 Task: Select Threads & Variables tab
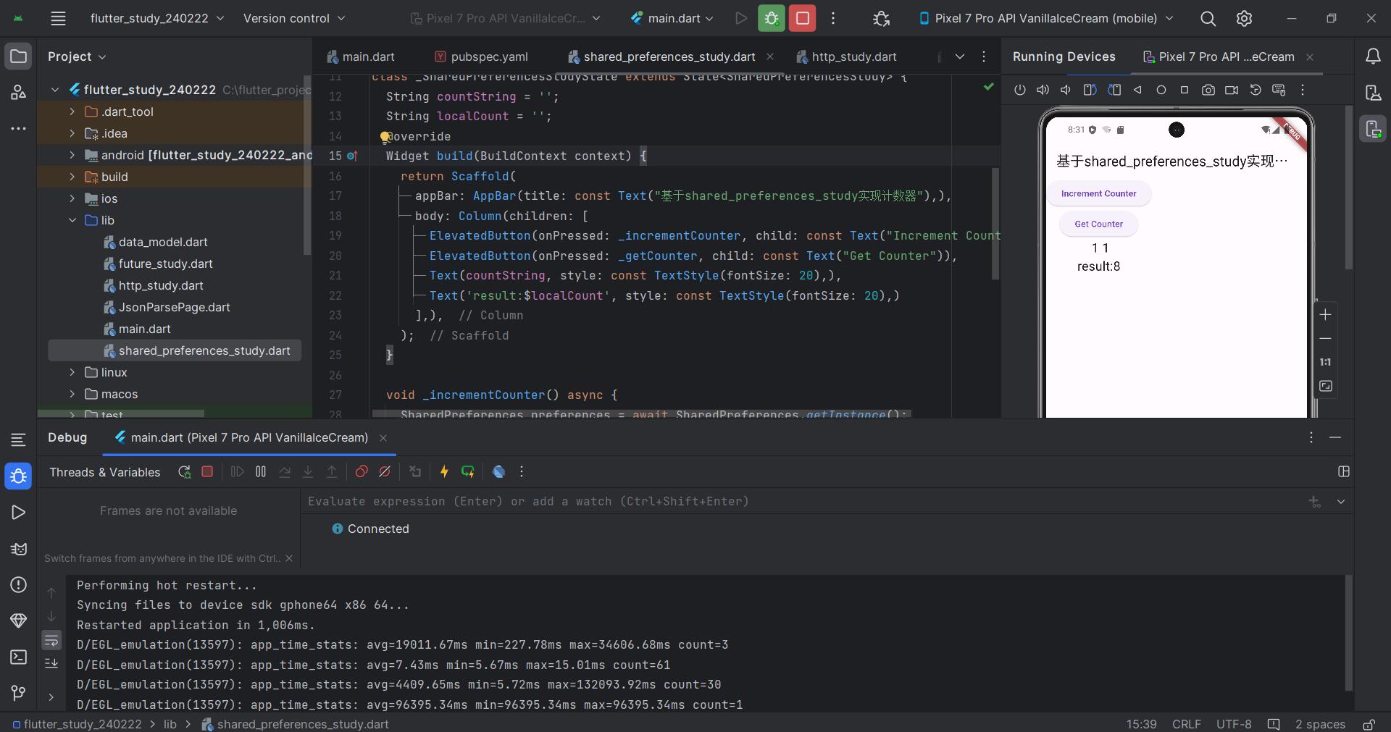[x=105, y=472]
